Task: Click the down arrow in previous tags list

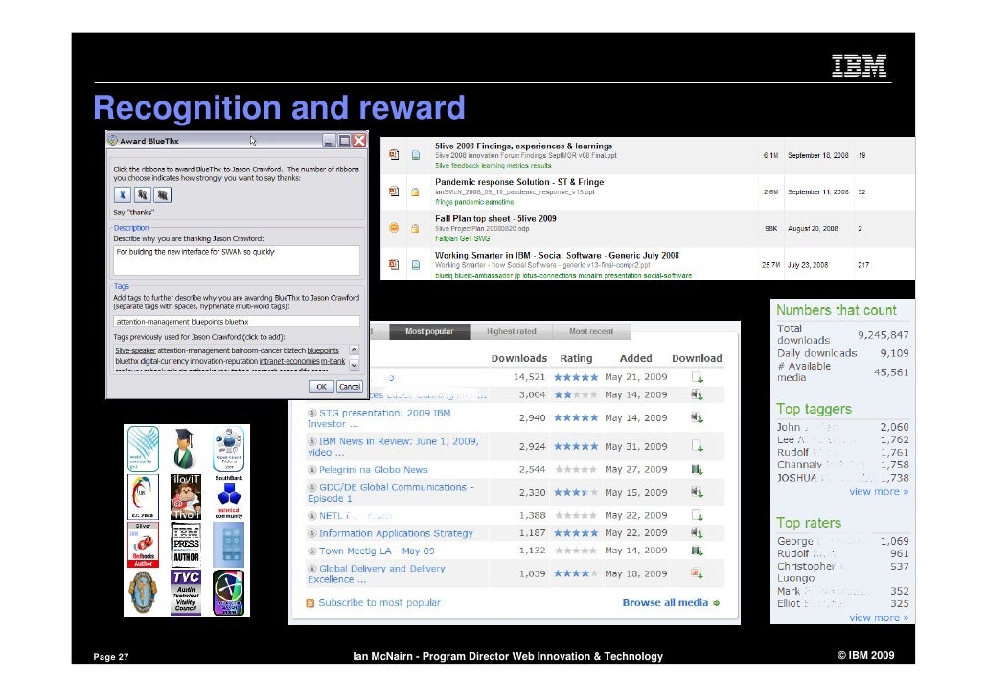Action: coord(354,364)
